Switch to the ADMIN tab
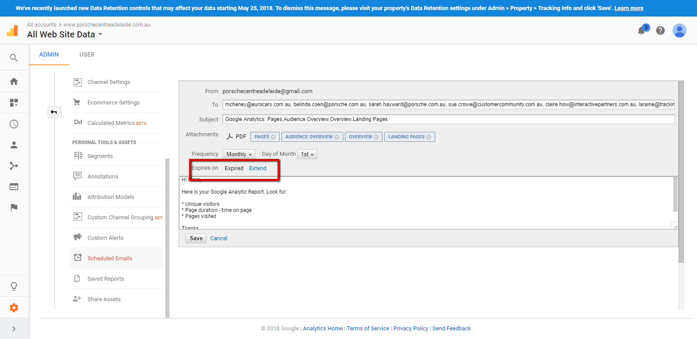This screenshot has height=339, width=697. coord(49,54)
